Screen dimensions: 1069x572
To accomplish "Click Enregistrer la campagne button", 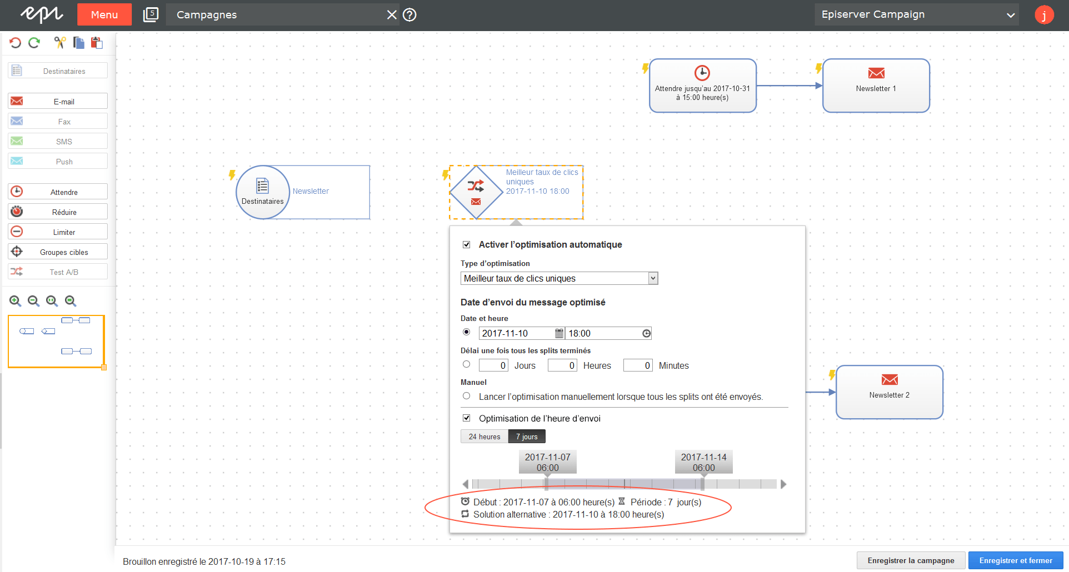I will (x=911, y=560).
